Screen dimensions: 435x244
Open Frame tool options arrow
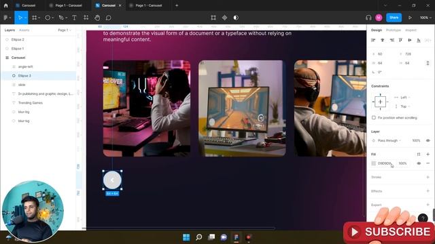[39, 18]
